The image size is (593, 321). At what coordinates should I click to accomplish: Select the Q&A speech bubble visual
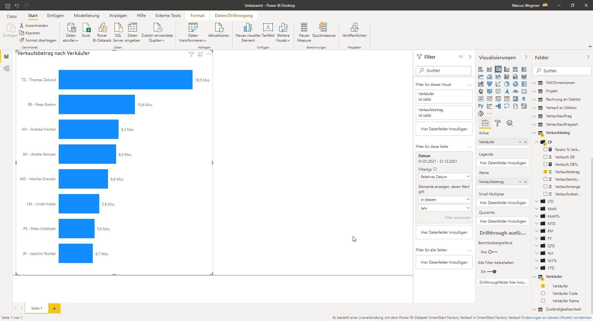507,106
